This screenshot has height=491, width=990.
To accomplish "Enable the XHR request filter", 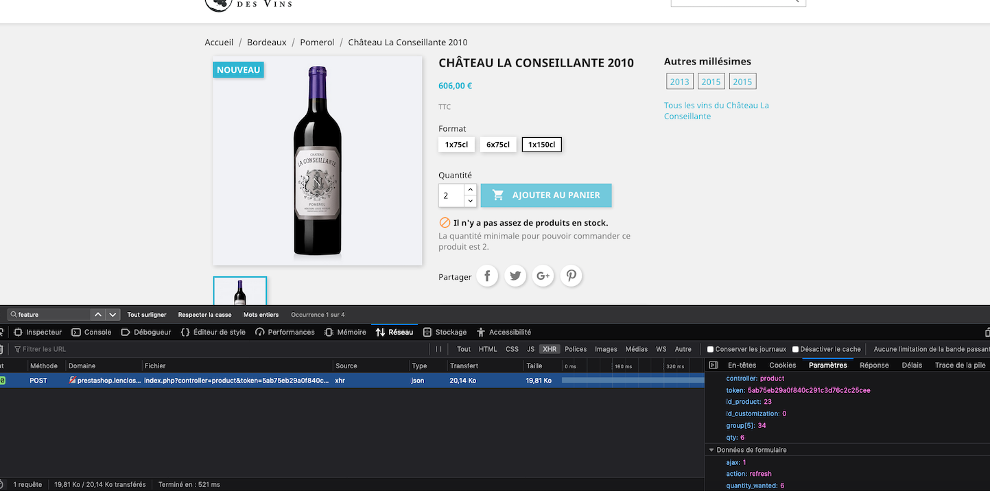I will (x=550, y=349).
